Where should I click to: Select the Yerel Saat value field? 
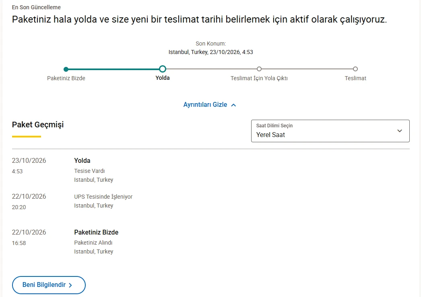tap(270, 135)
